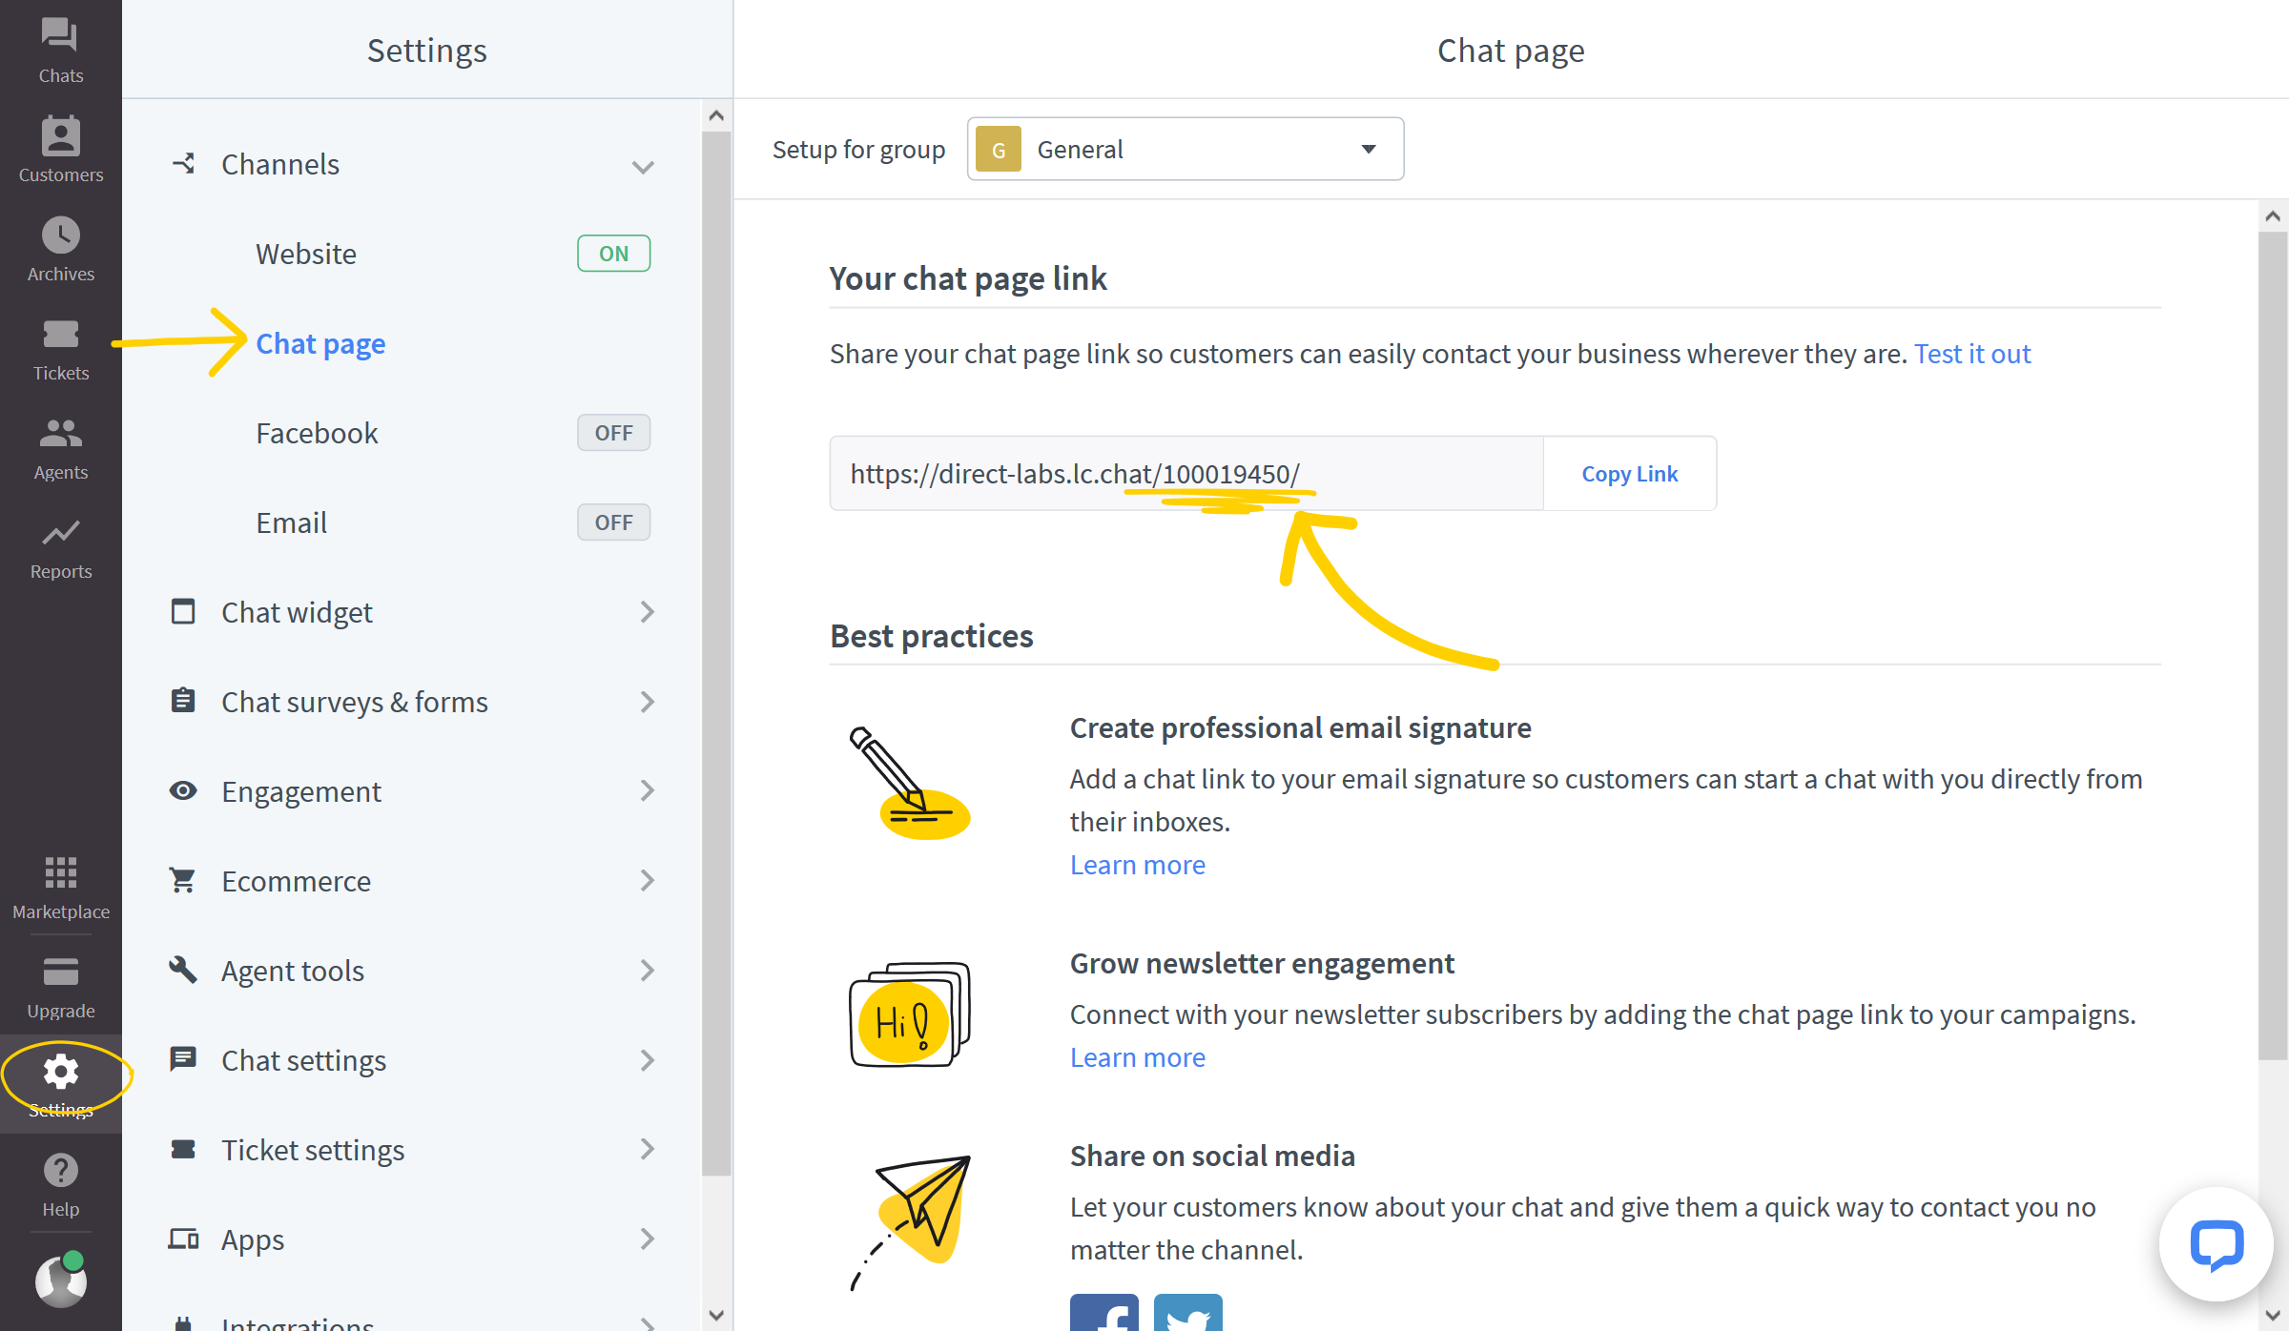
Task: Click Test it out link
Action: [x=1973, y=352]
